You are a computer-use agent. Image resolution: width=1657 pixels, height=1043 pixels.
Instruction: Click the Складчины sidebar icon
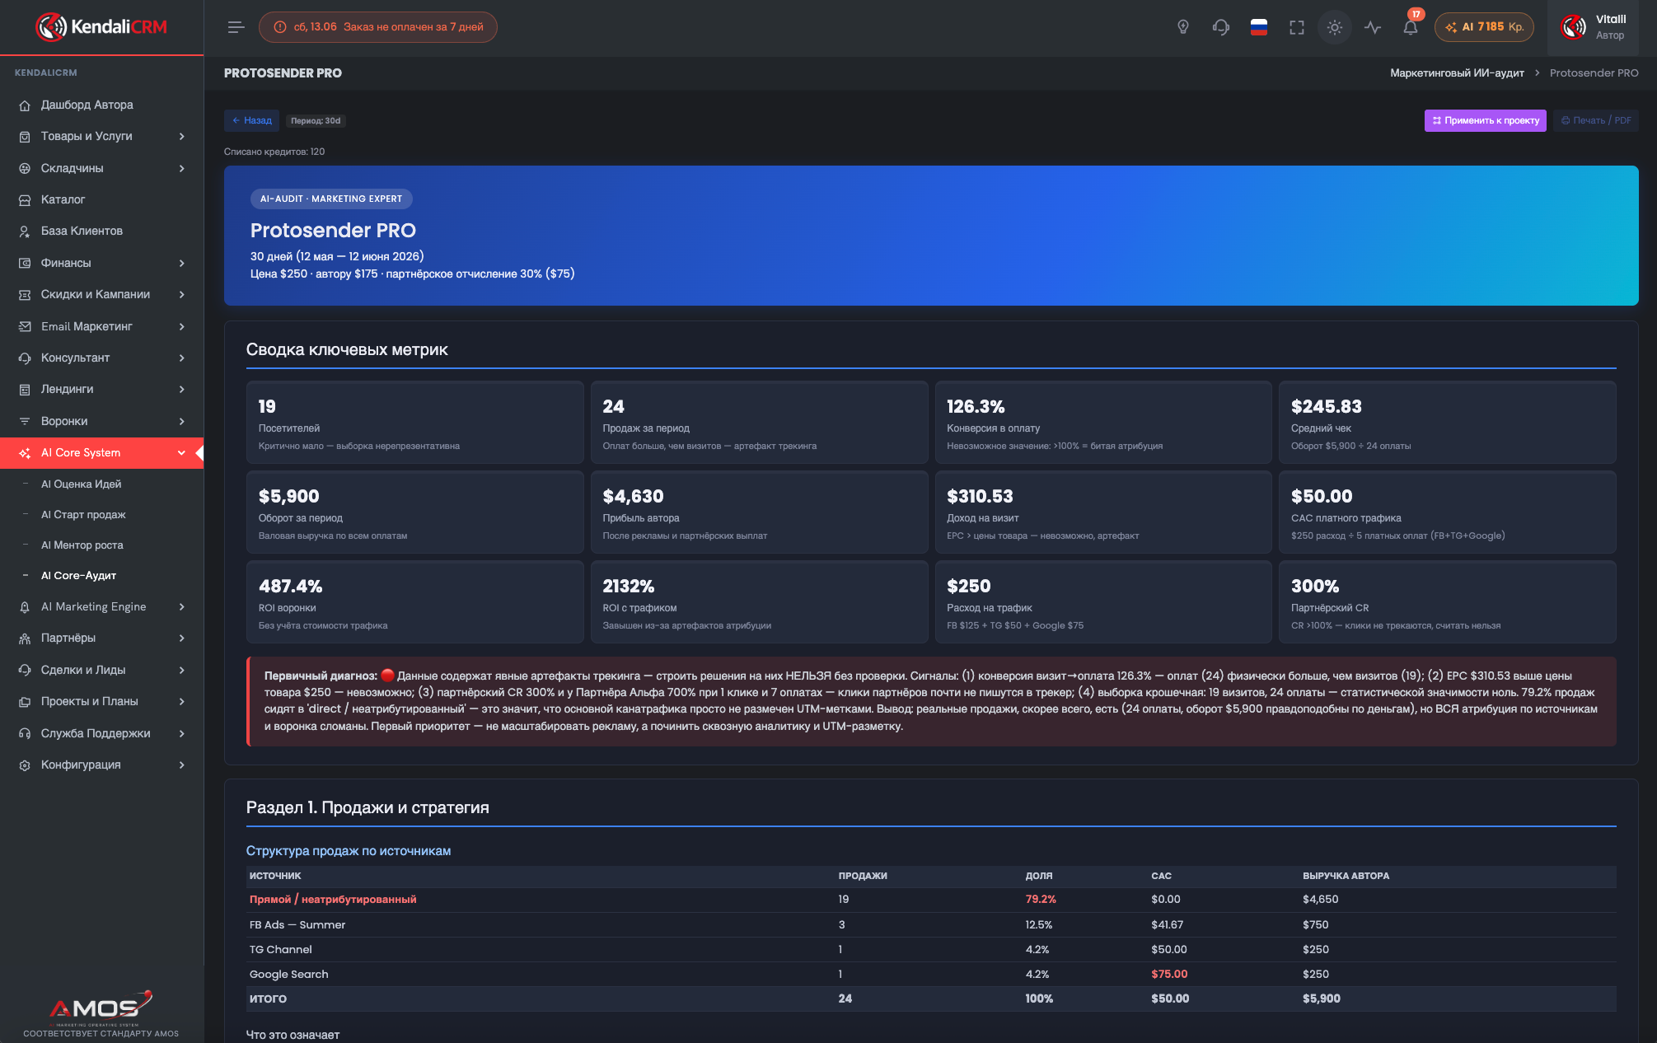pos(25,168)
